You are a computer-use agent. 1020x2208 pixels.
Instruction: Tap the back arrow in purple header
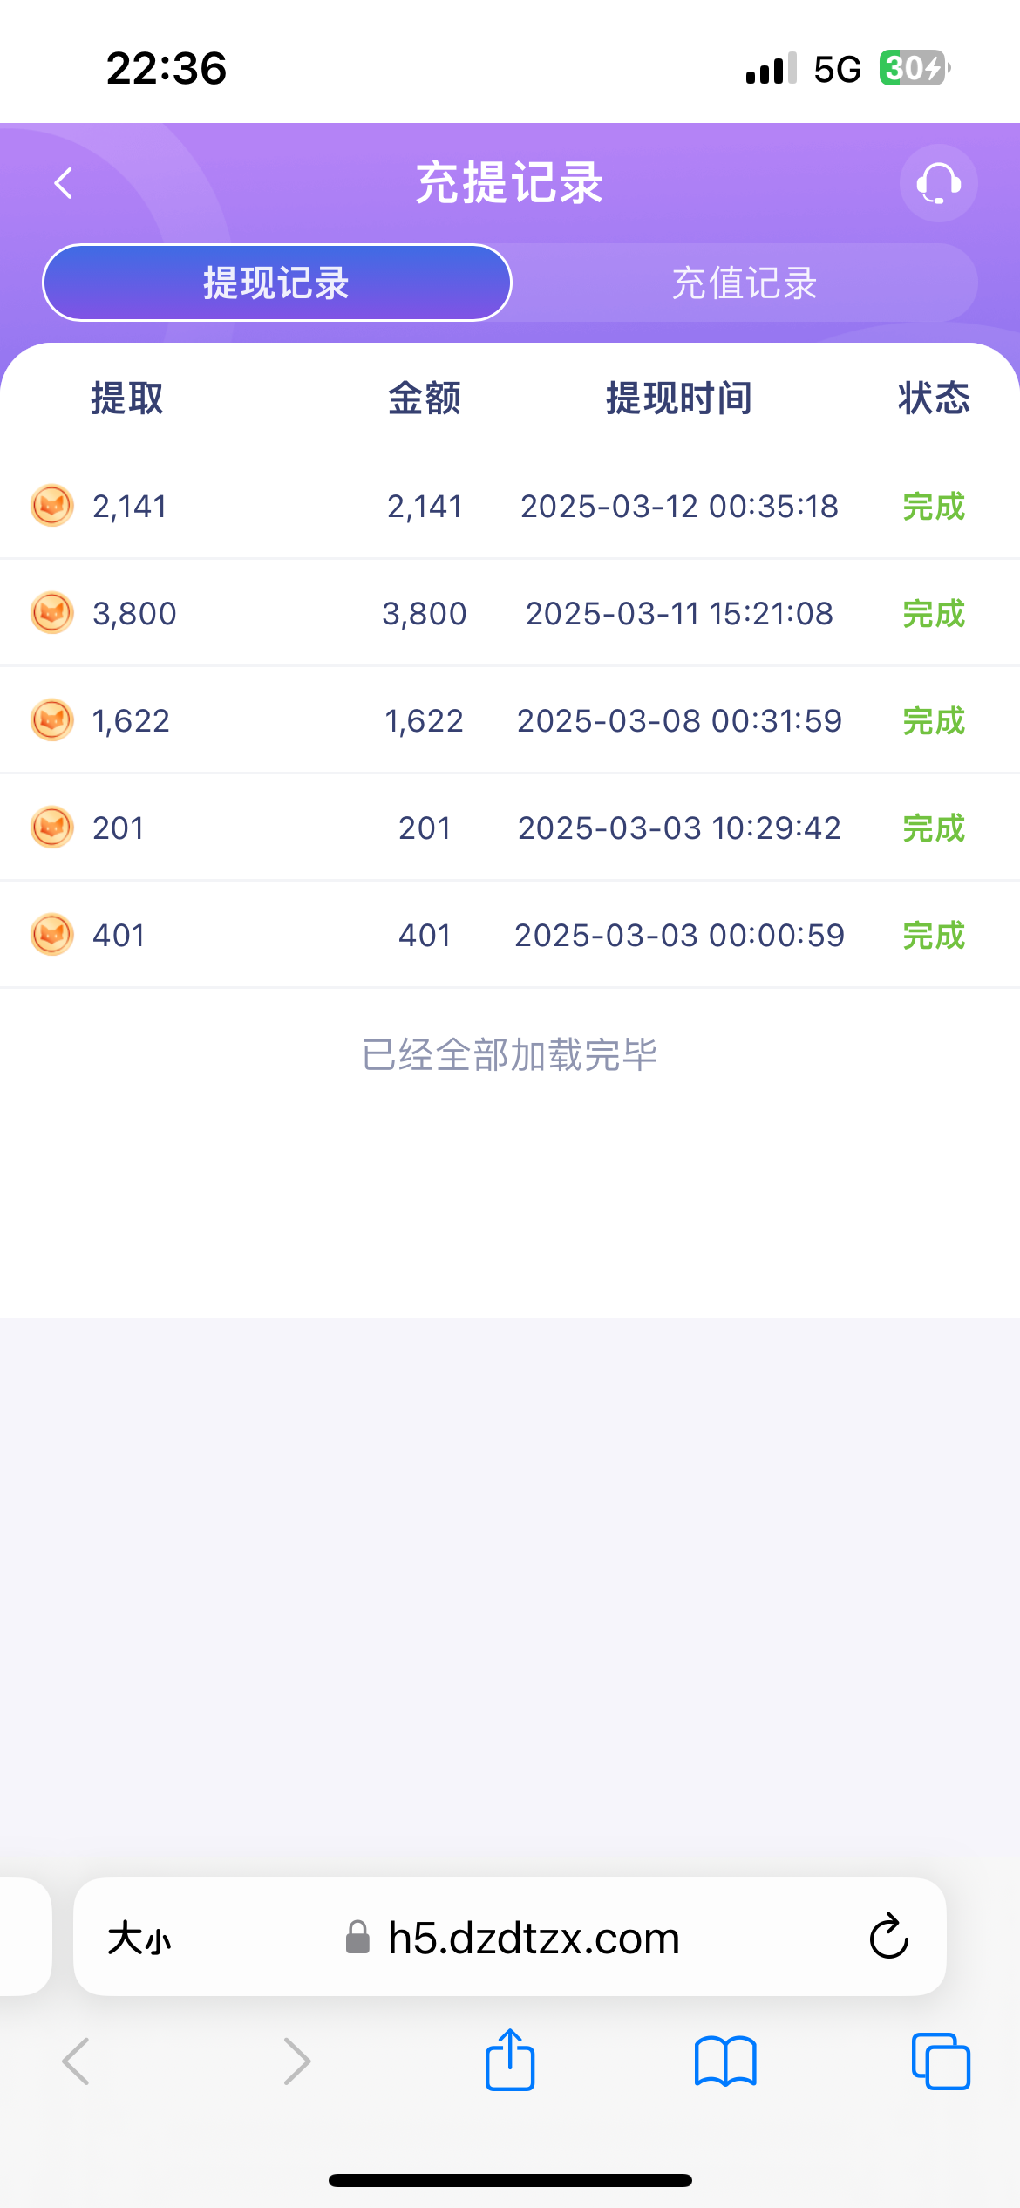pyautogui.click(x=64, y=183)
